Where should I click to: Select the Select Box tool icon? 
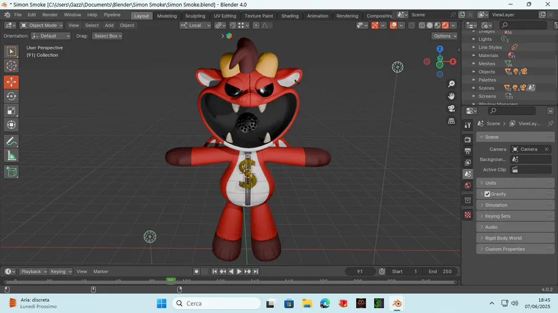11,51
